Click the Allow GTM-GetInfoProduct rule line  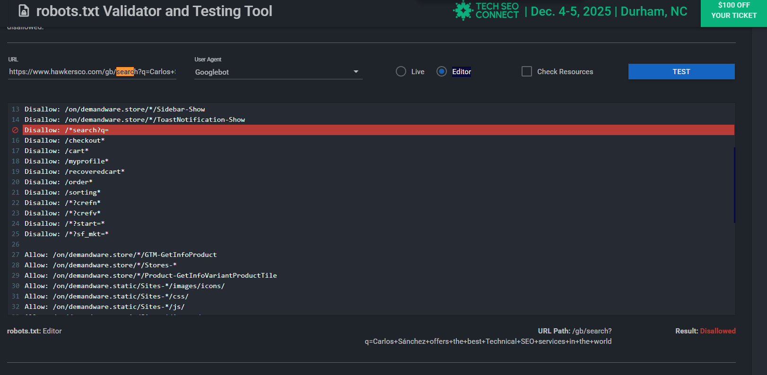[x=121, y=255]
